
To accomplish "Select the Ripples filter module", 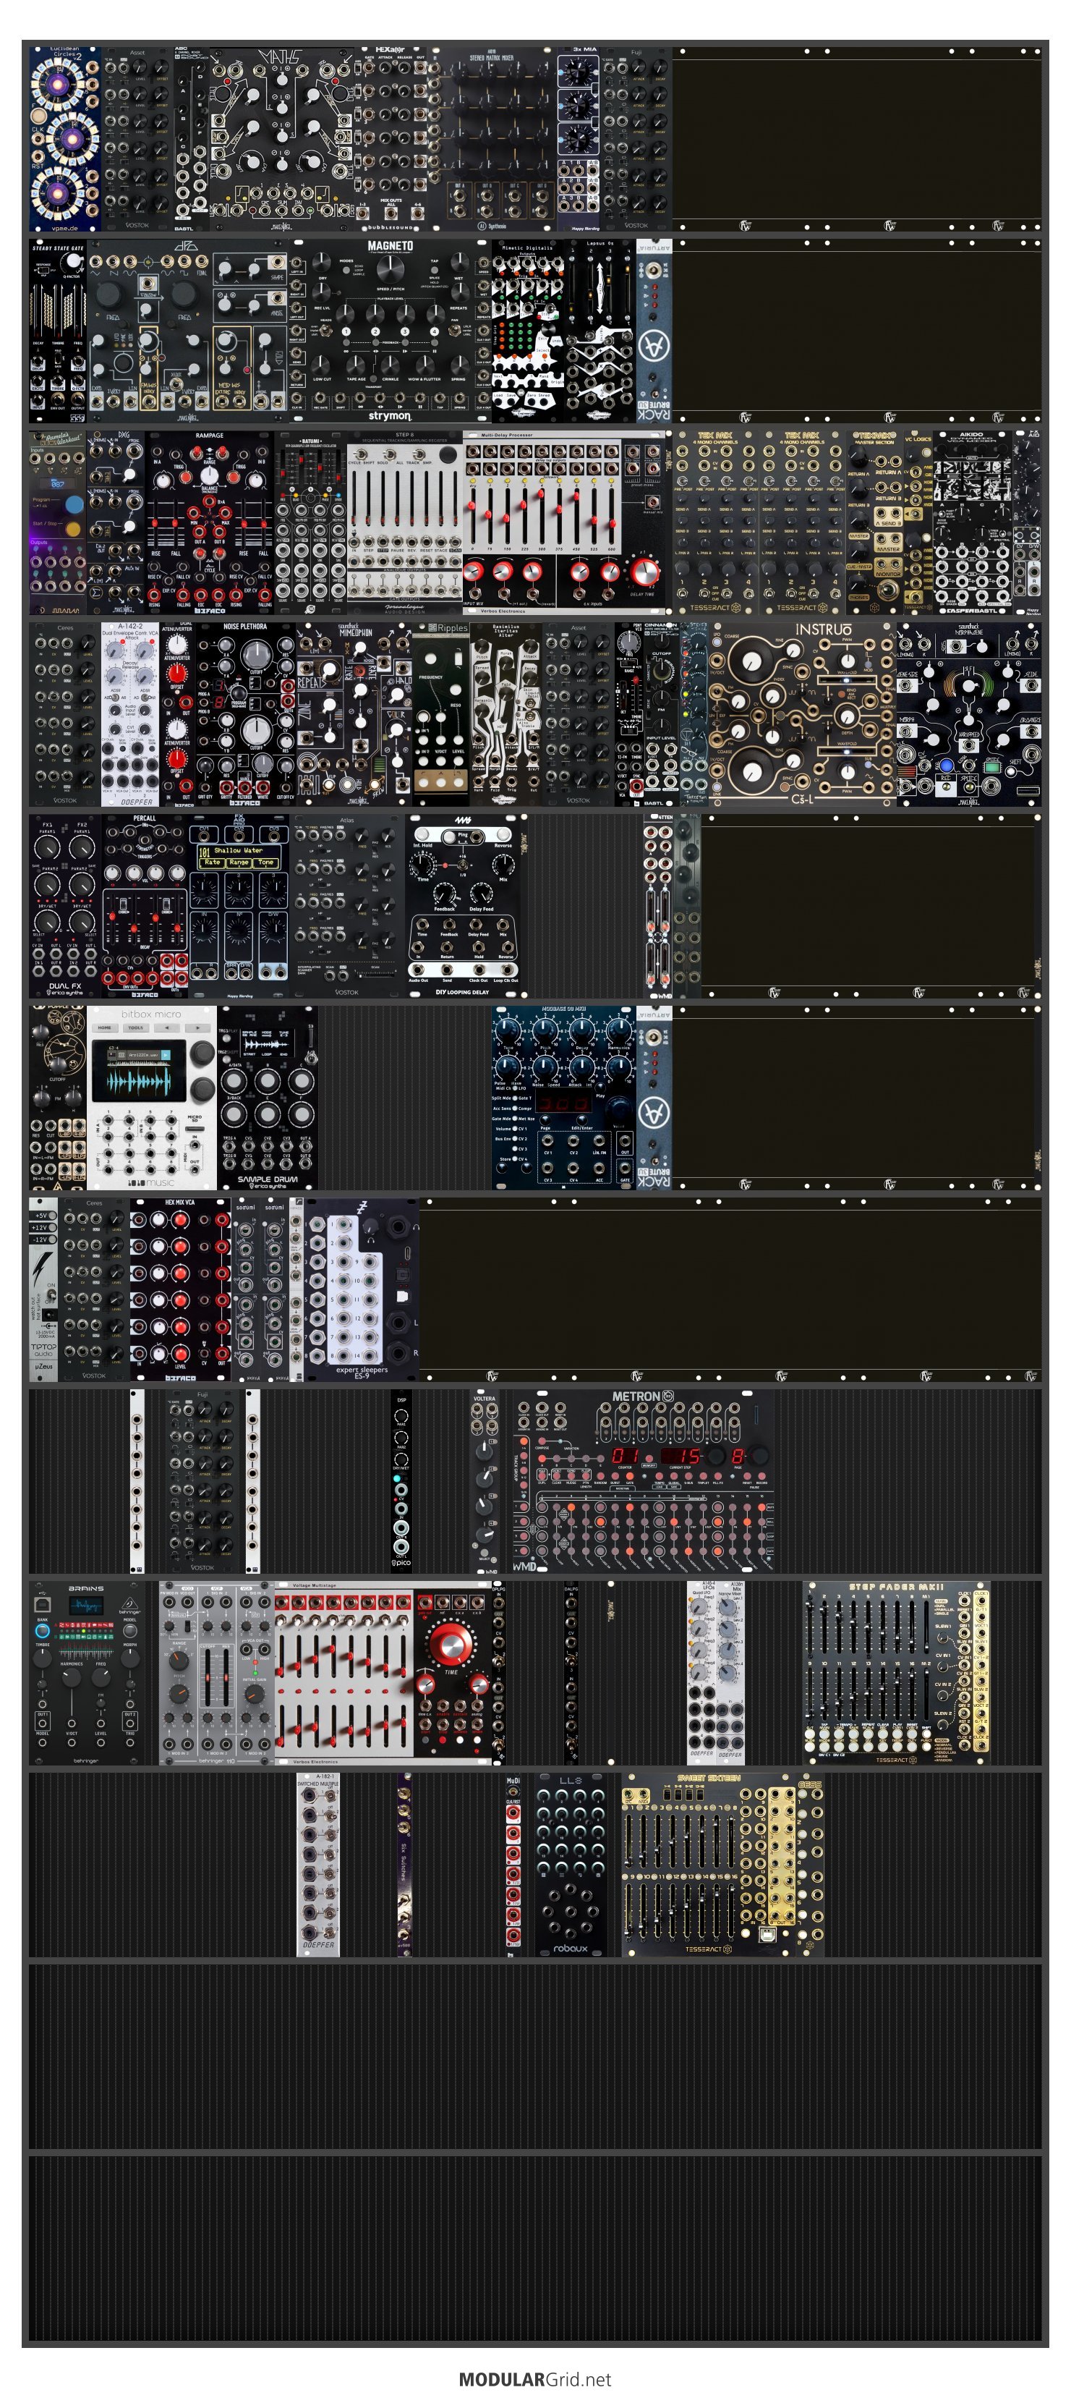I will (x=440, y=714).
